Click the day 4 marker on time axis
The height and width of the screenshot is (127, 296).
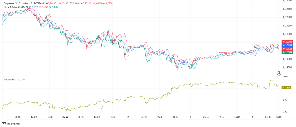click(253, 117)
